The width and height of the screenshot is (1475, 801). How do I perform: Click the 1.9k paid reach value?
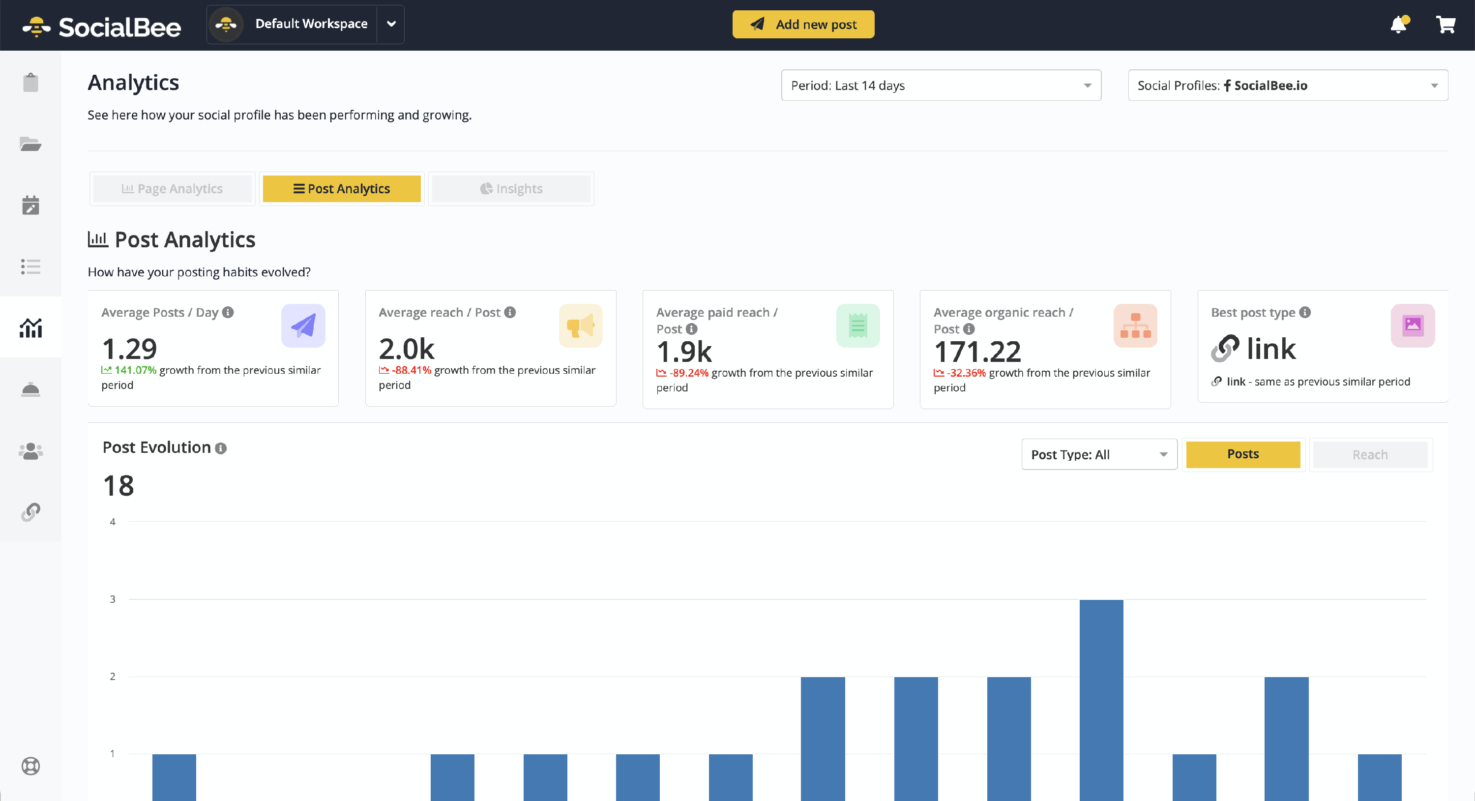684,351
